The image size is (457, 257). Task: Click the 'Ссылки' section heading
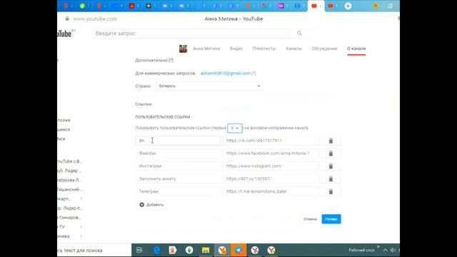(143, 104)
